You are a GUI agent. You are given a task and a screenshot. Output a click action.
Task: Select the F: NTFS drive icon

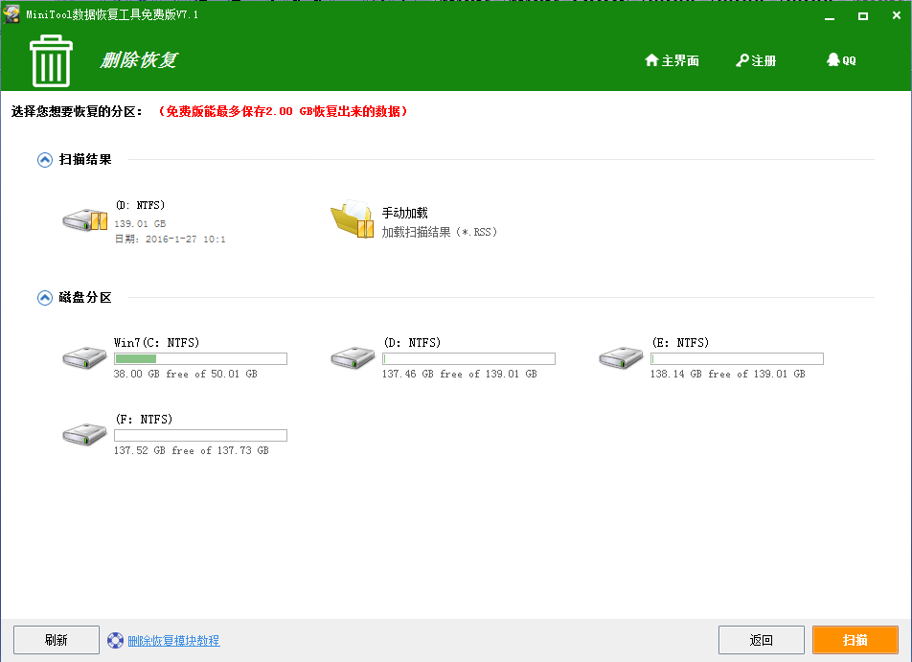click(x=84, y=434)
